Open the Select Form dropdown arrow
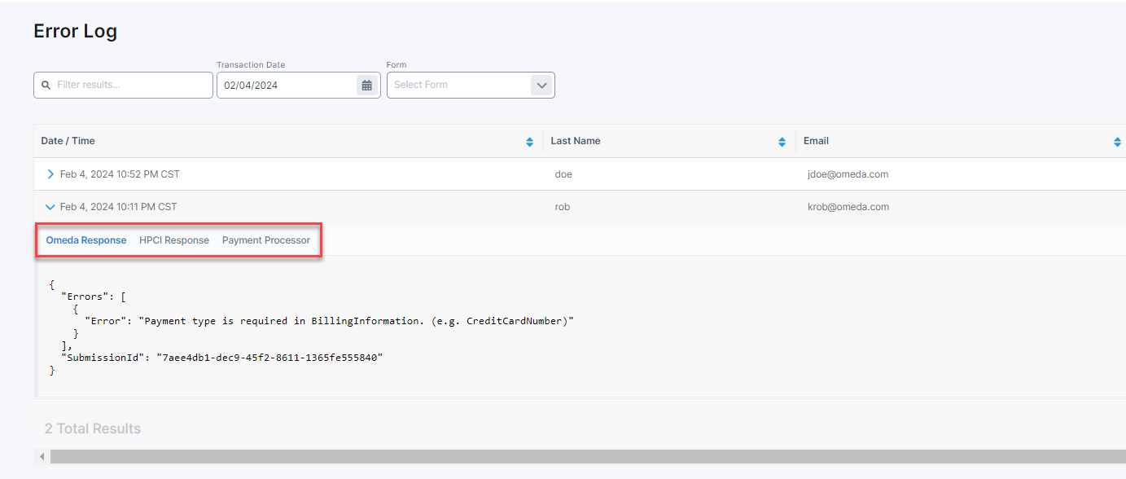Viewport: 1126px width, 479px height. click(x=541, y=85)
